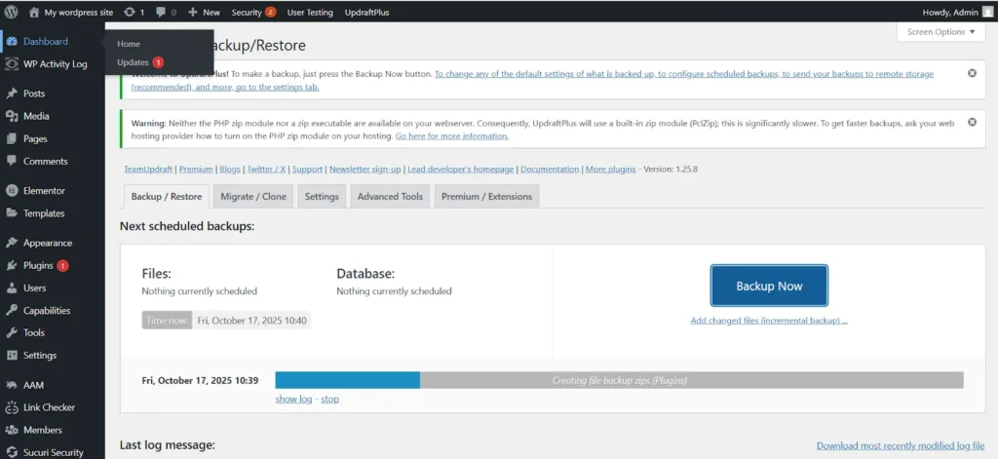Screen dimensions: 998x459
Task: Open My wordpress site home icon
Action: [x=34, y=12]
